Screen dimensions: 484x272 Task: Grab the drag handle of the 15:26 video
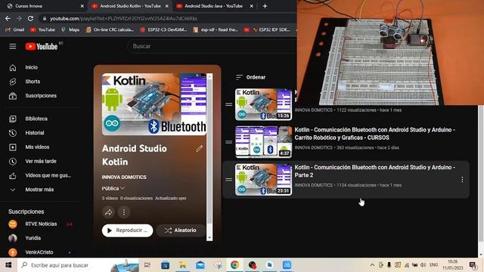coord(228,104)
